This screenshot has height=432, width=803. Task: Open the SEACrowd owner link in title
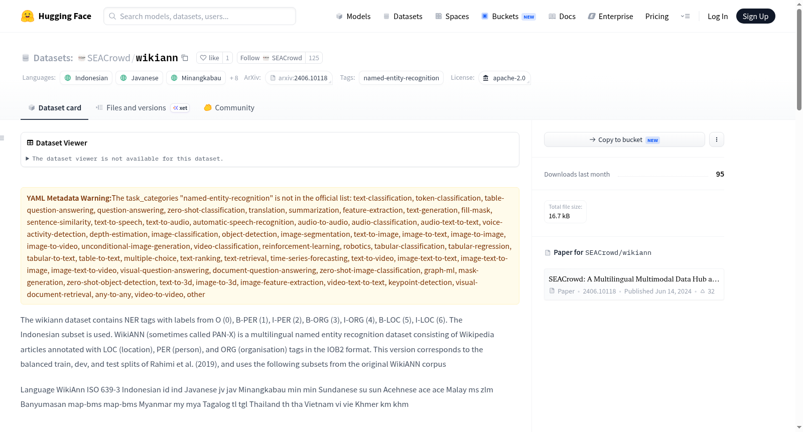[x=108, y=58]
